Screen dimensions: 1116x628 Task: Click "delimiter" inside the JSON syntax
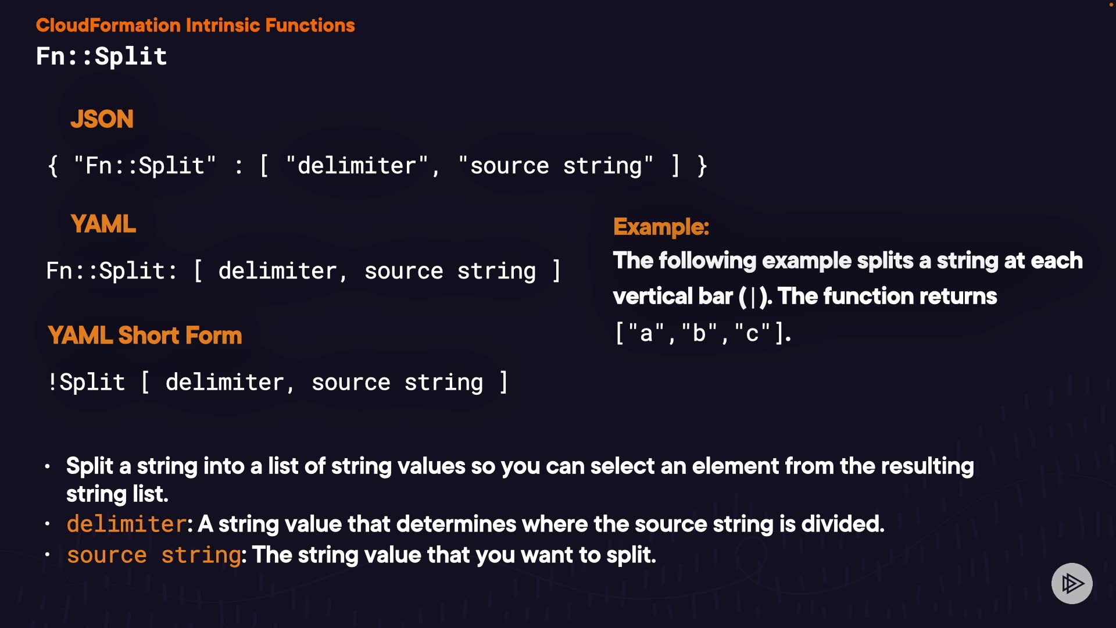pos(357,166)
